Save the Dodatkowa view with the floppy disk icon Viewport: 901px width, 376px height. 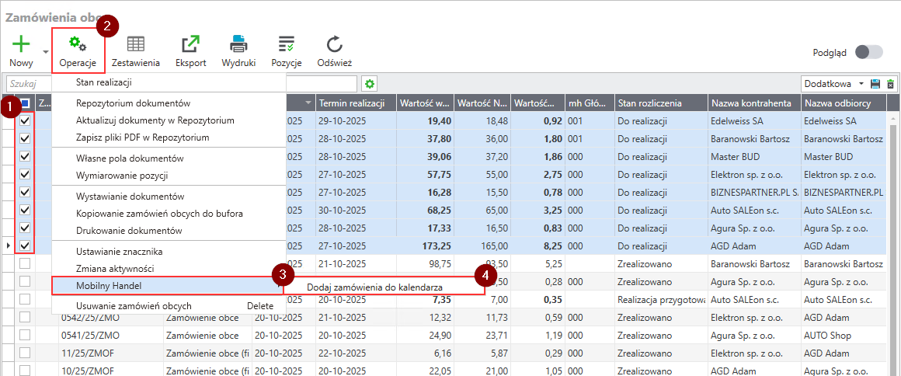tap(875, 84)
